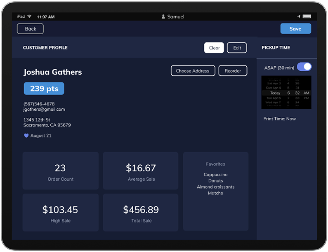The height and width of the screenshot is (252, 328).
Task: Open the $456.89 Total Sale card
Action: (x=141, y=212)
